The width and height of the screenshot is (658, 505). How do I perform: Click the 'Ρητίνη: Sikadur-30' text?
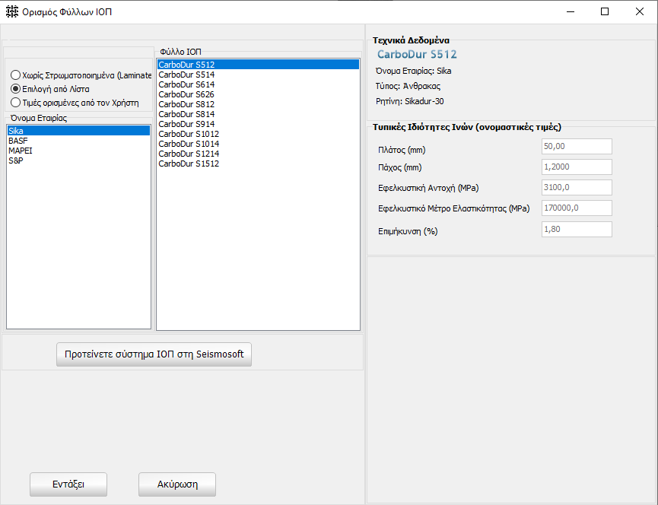click(409, 101)
